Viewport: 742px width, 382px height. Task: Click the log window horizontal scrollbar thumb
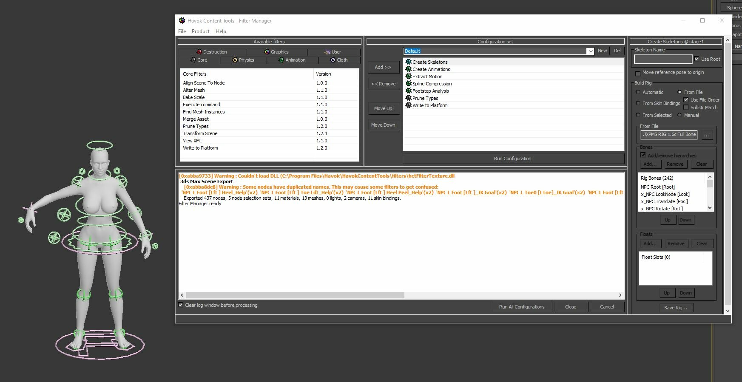[295, 295]
